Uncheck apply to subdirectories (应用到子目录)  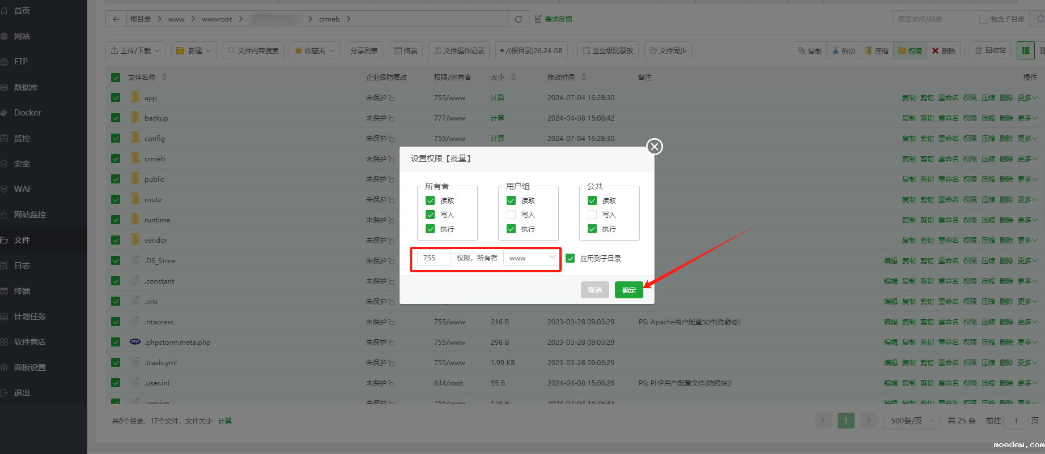click(x=570, y=258)
